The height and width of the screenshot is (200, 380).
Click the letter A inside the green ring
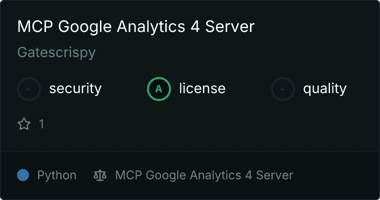158,89
